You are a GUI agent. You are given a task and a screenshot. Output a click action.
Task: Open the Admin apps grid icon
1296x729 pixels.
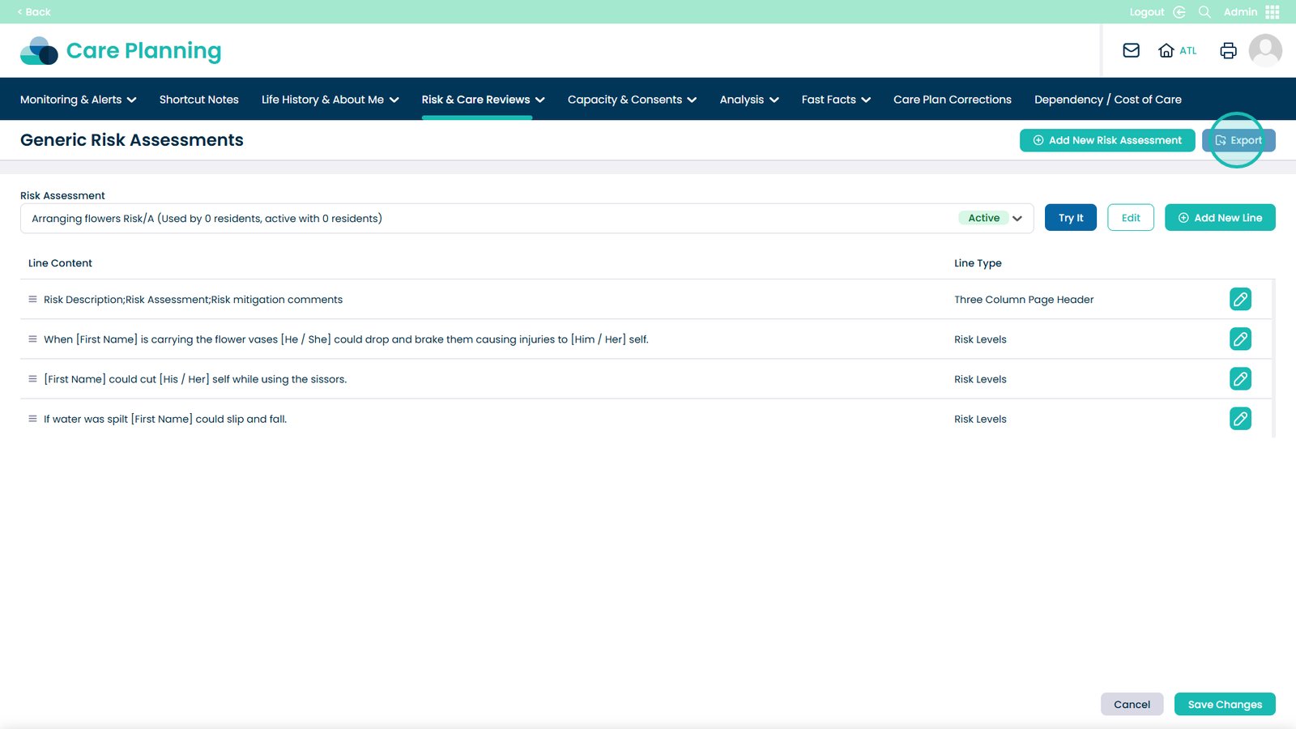(1272, 12)
